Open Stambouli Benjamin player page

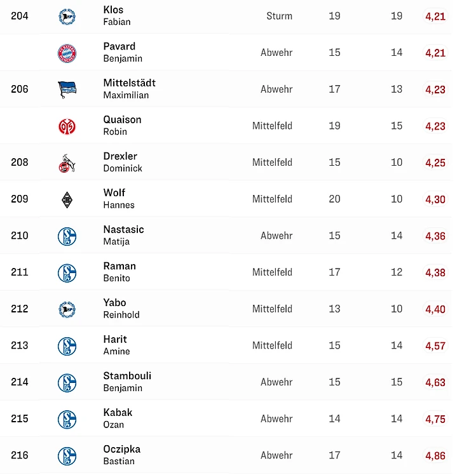click(x=127, y=382)
